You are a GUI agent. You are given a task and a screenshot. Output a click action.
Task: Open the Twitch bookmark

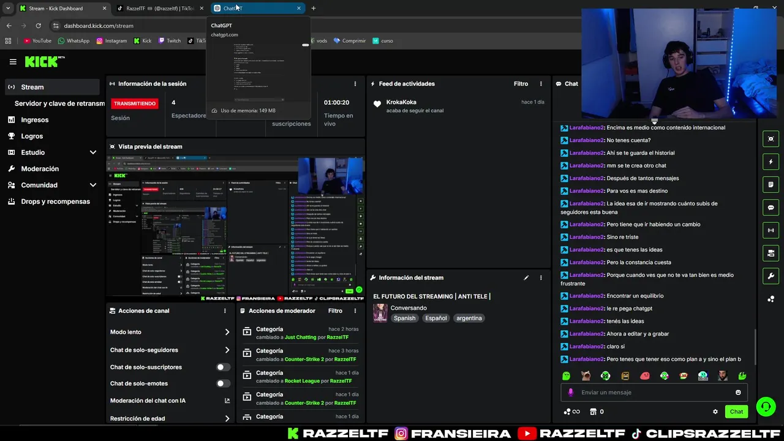tap(170, 41)
